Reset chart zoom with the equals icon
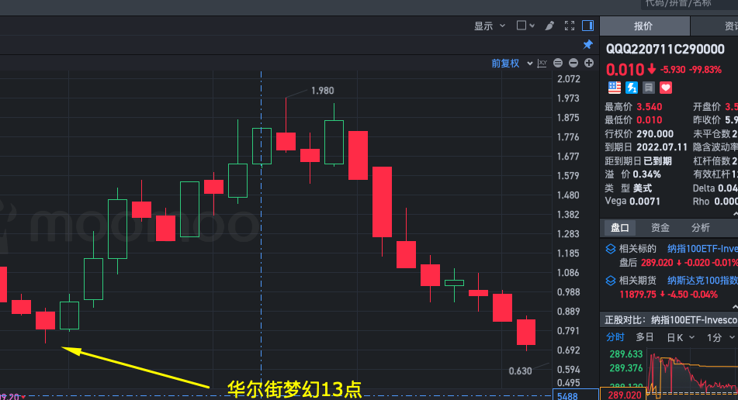 pos(558,63)
